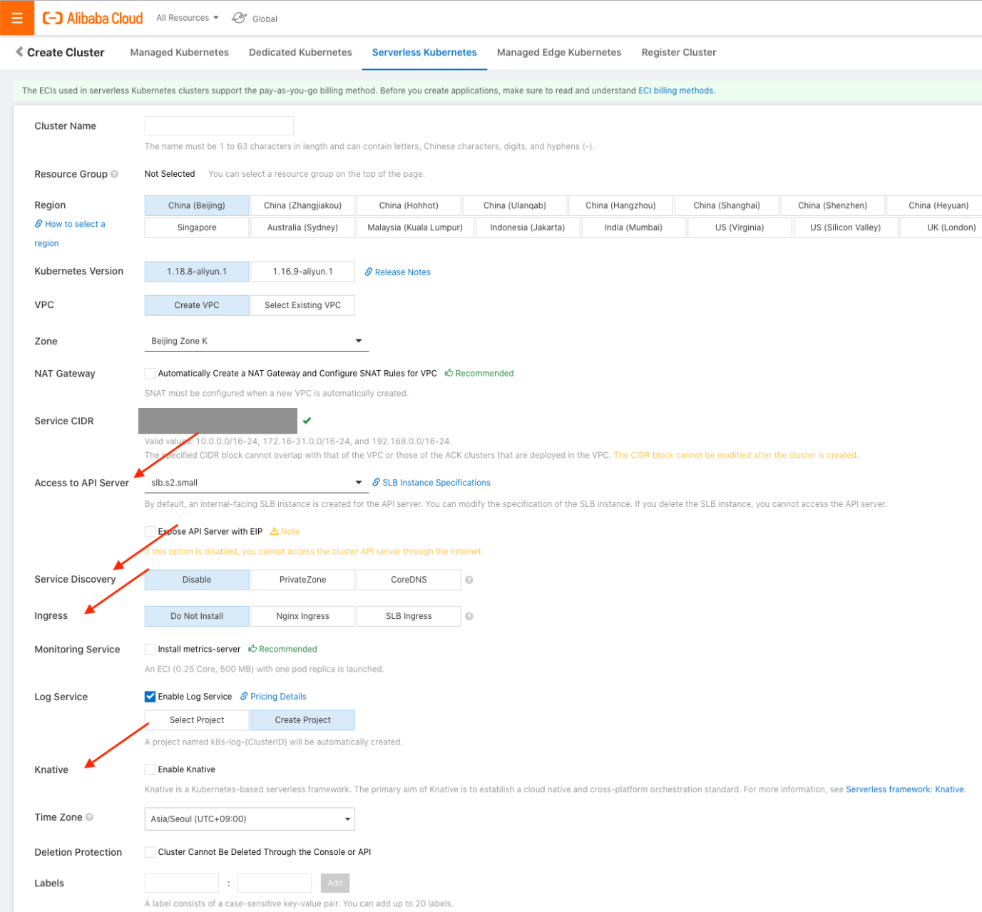Open the All Resources dropdown

point(188,18)
